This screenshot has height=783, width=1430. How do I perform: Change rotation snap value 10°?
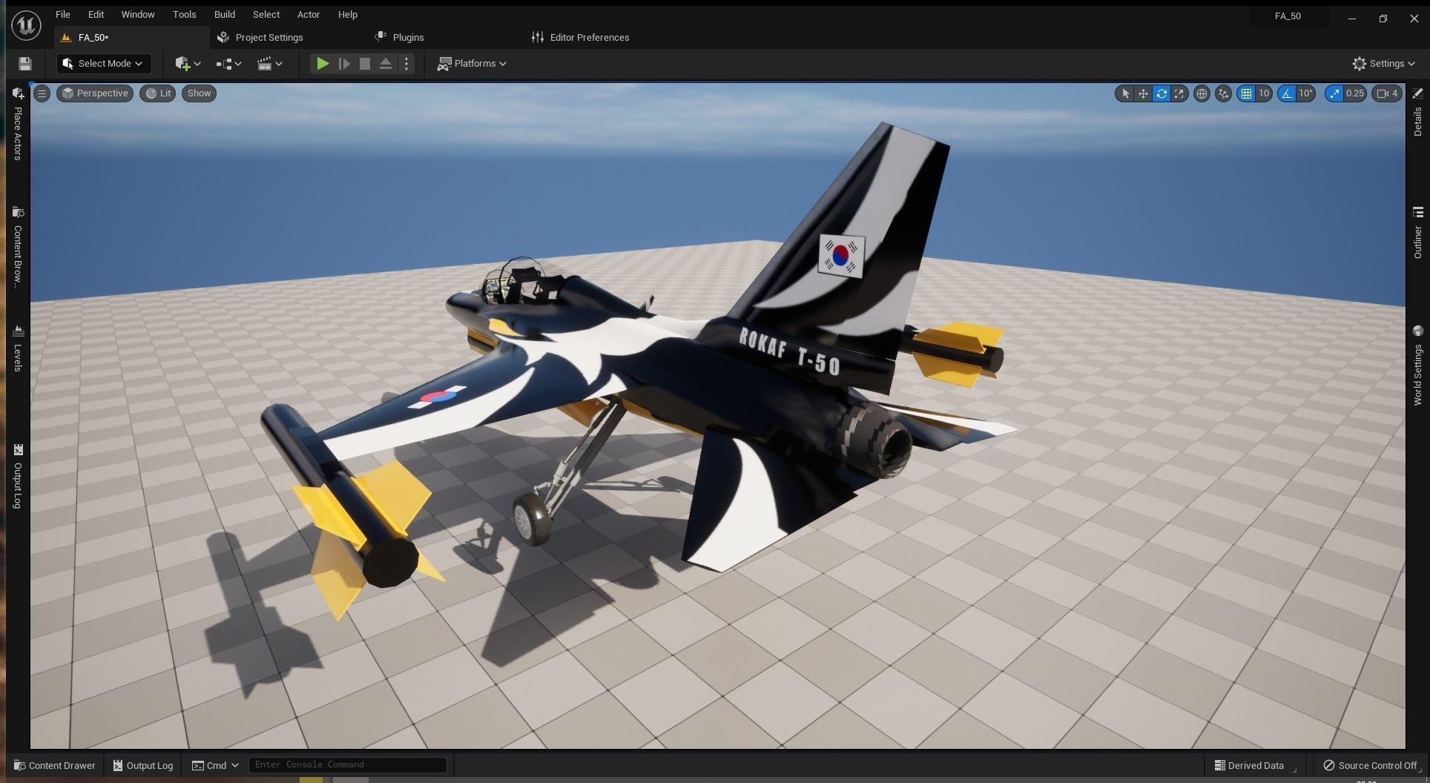click(1306, 93)
